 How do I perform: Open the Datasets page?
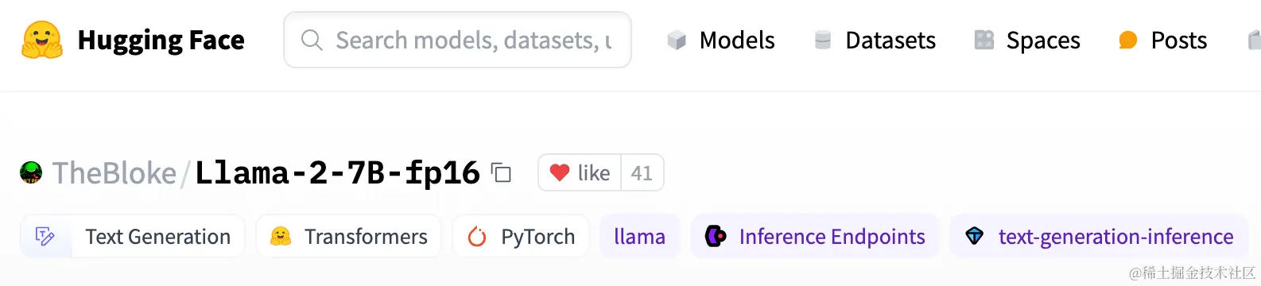pyautogui.click(x=875, y=41)
